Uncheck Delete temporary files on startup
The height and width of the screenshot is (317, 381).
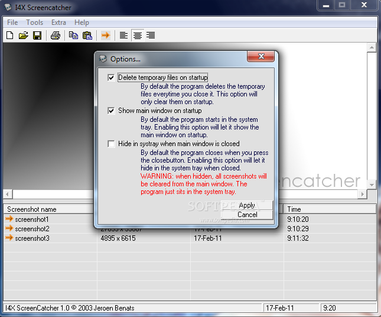[111, 77]
